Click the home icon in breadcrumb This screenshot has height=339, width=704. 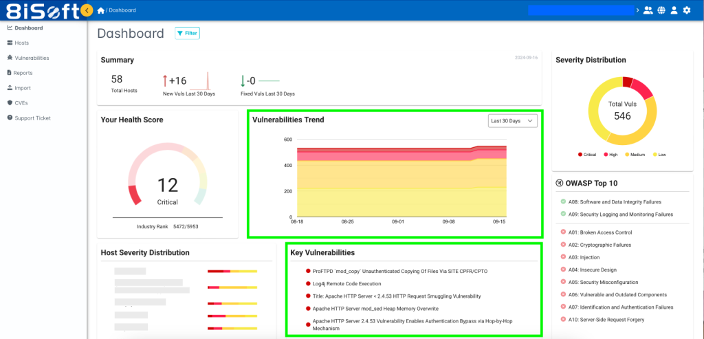pyautogui.click(x=100, y=10)
